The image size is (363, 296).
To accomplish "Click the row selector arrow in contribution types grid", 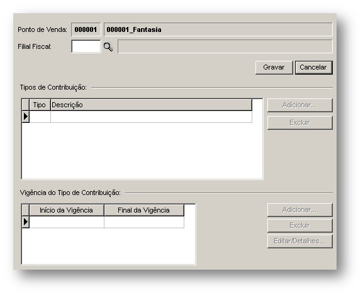I will point(25,117).
